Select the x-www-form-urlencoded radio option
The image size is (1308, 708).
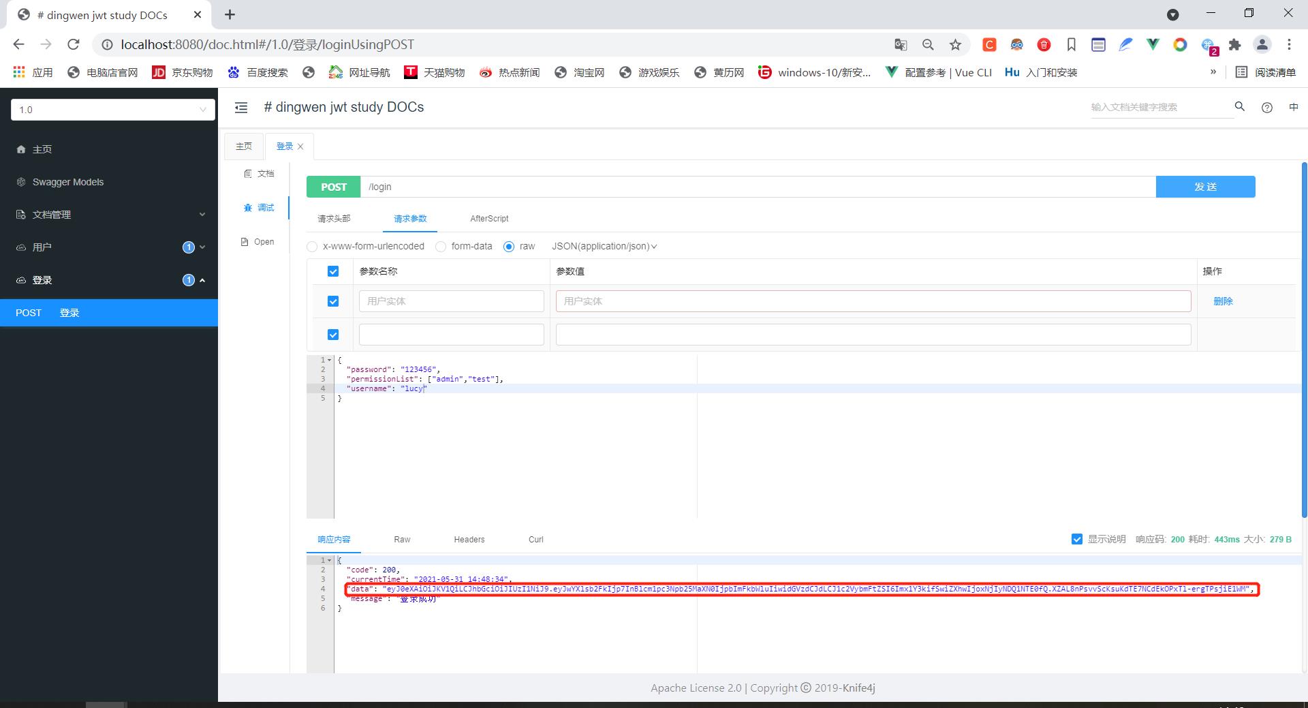(312, 247)
